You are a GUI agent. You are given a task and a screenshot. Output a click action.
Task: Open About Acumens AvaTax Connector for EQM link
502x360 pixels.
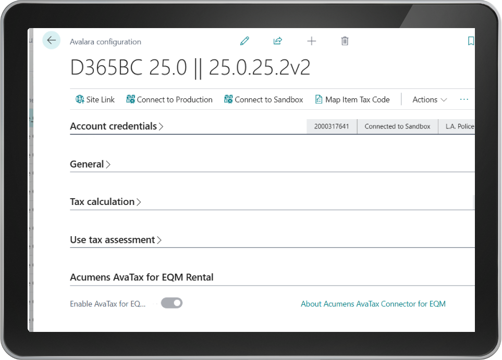(373, 304)
